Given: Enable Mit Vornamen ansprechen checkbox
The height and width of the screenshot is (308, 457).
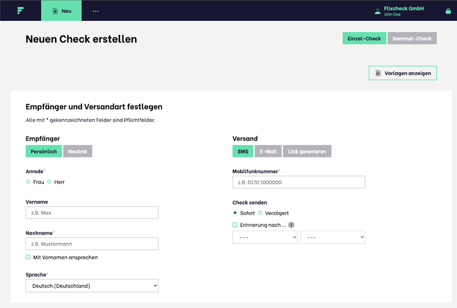Looking at the screenshot, I should (x=28, y=257).
